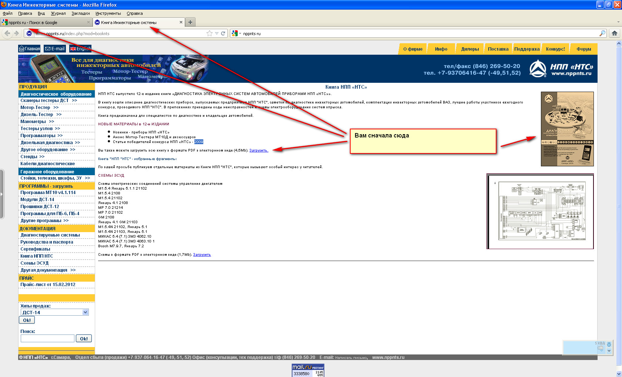Screen dimensions: 622x377
Task: Open a new tab with plus button
Action: [190, 22]
